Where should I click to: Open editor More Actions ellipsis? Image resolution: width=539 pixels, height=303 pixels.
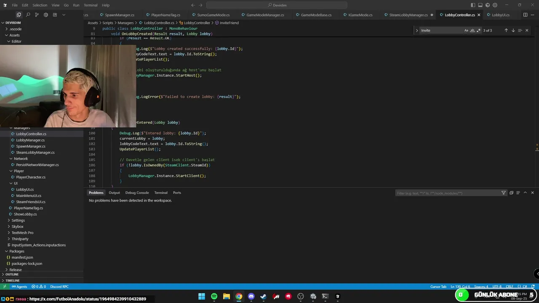[533, 15]
